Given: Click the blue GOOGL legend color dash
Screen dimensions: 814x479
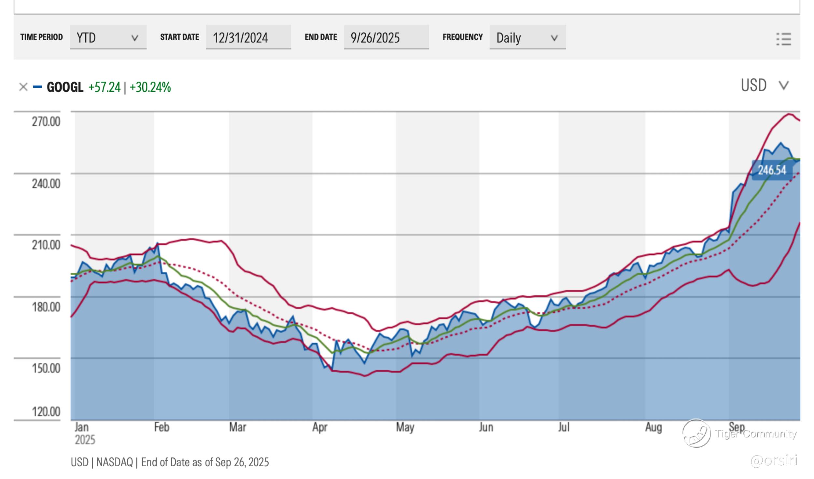Looking at the screenshot, I should [x=37, y=87].
